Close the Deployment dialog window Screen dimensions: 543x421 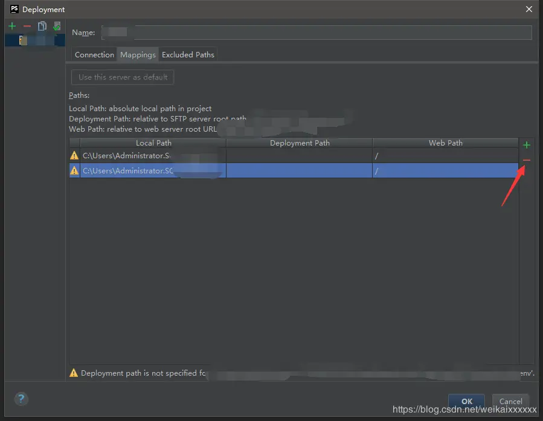[529, 9]
